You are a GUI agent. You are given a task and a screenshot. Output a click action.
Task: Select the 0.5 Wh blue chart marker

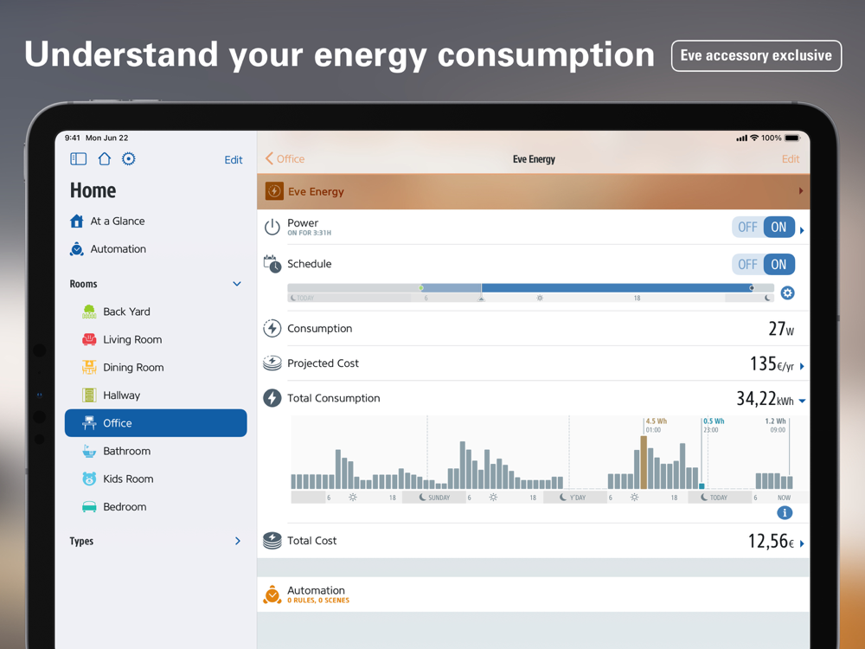(x=702, y=486)
